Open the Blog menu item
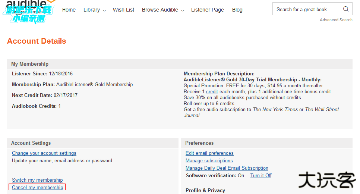The image size is (360, 194). point(237,10)
